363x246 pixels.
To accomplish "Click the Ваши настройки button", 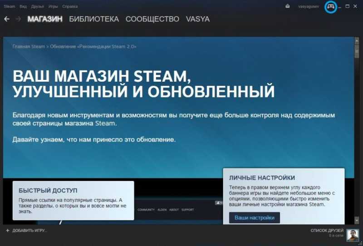I will coord(255,218).
